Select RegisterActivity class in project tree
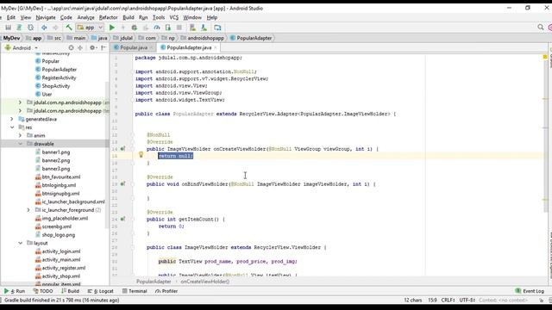The image size is (552, 310). 55,77
